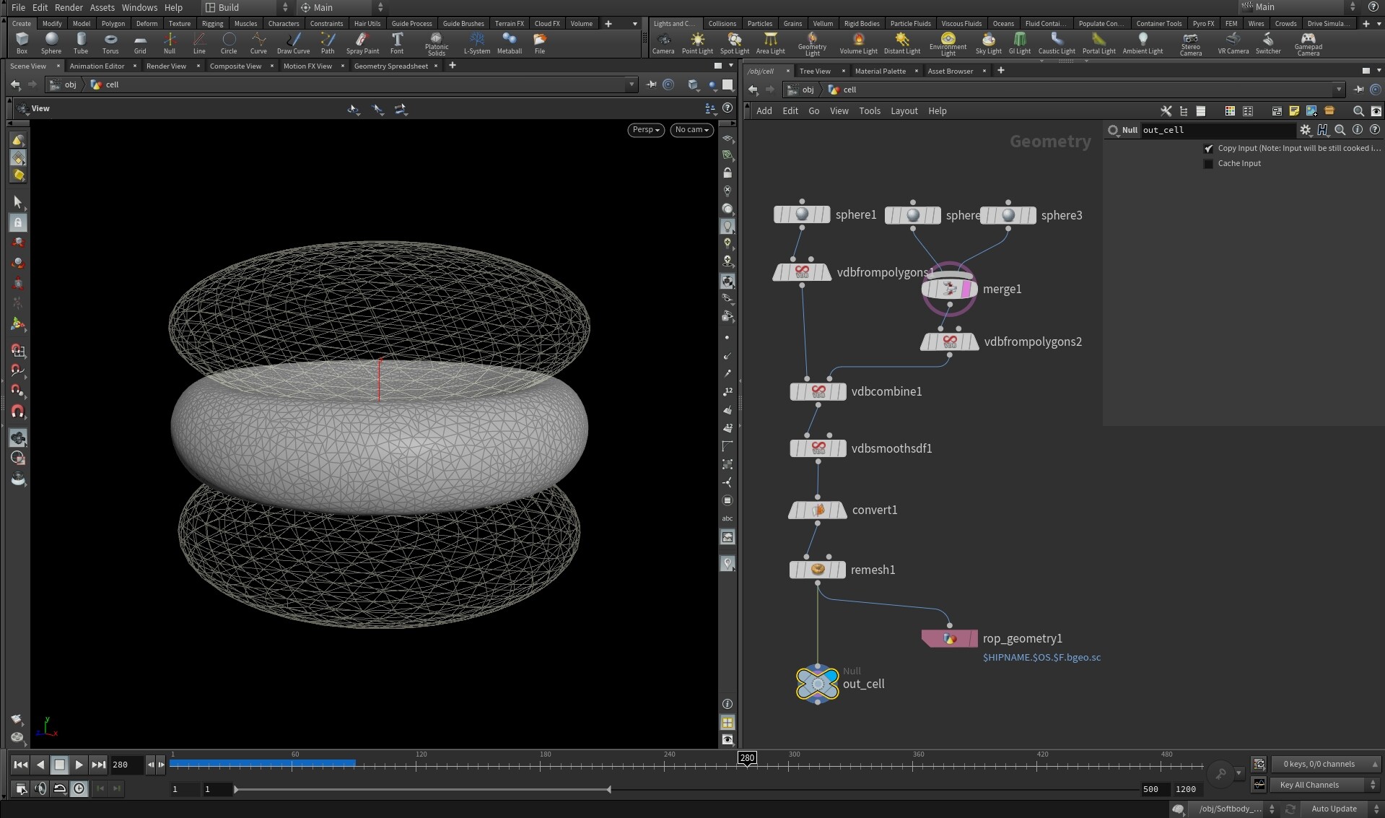This screenshot has height=818, width=1385.
Task: Click the Spray Paint tool
Action: [362, 42]
